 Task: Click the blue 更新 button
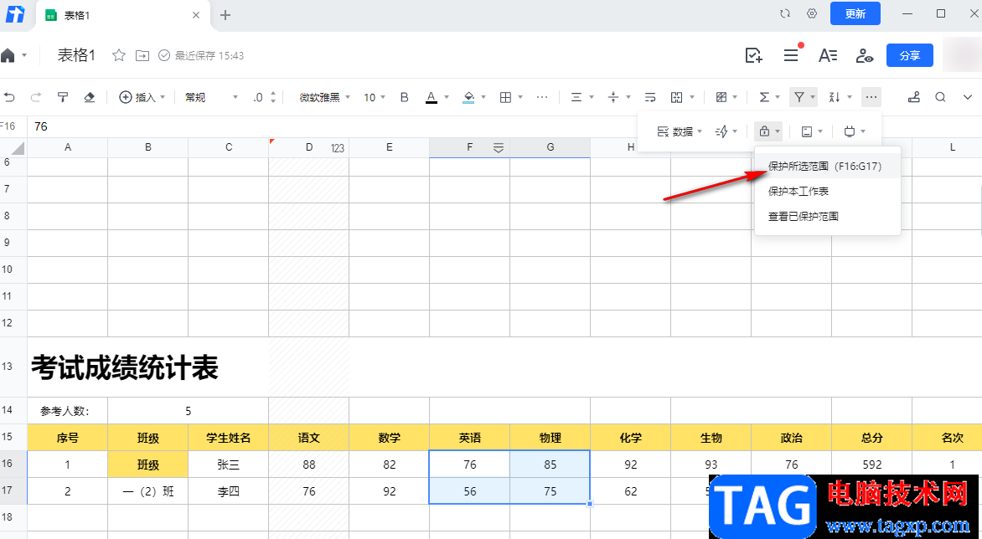point(855,13)
